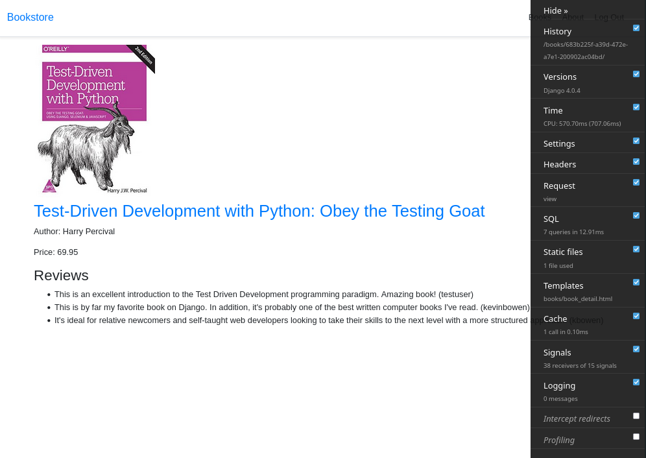Uncheck the Templates panel checkbox
Screen dimensions: 646x458
click(x=636, y=282)
